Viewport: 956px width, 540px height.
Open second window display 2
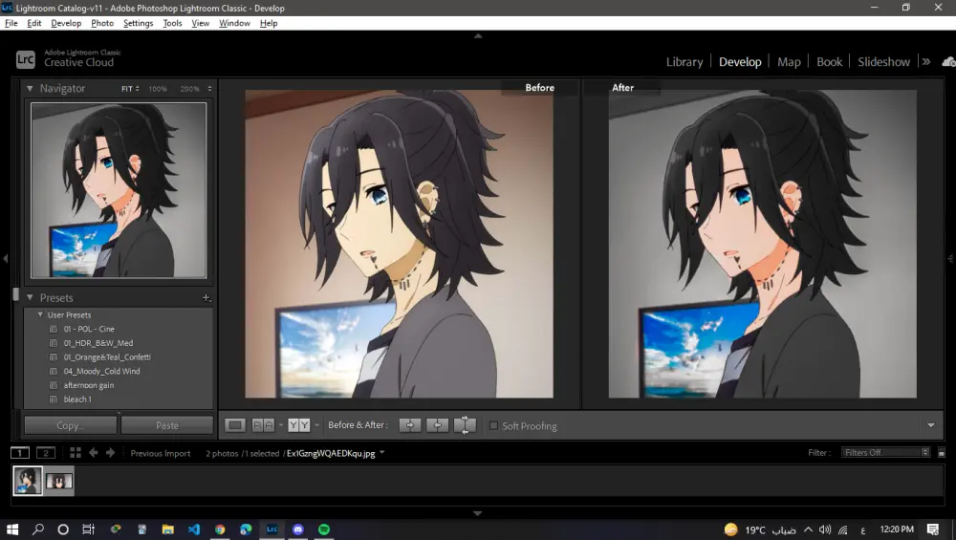point(46,453)
